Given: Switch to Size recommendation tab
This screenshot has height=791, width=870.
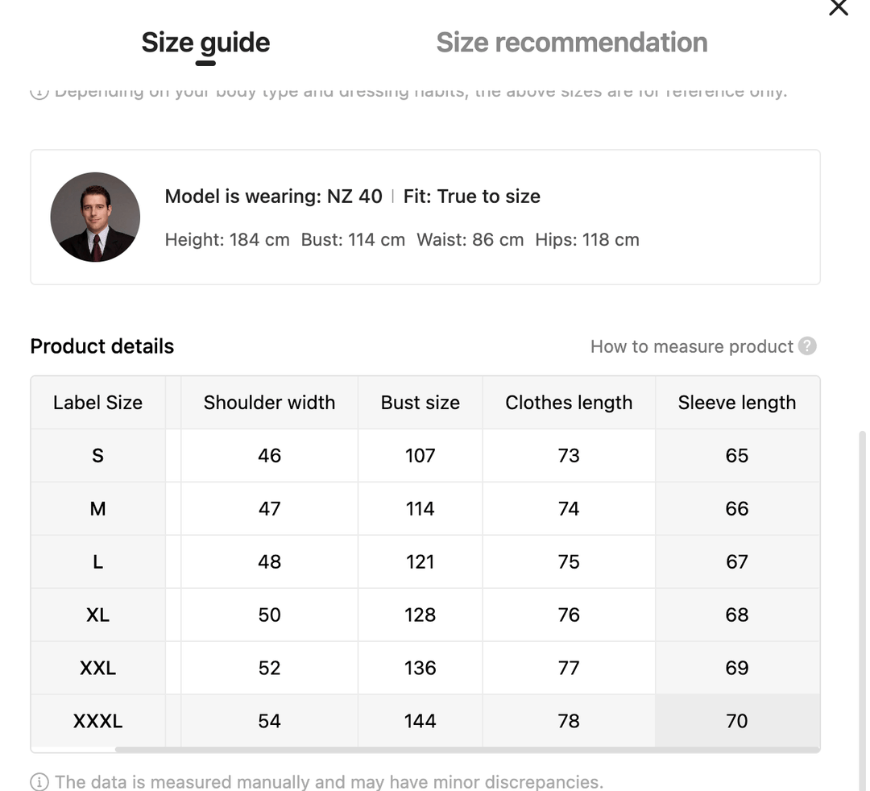Looking at the screenshot, I should pos(571,43).
